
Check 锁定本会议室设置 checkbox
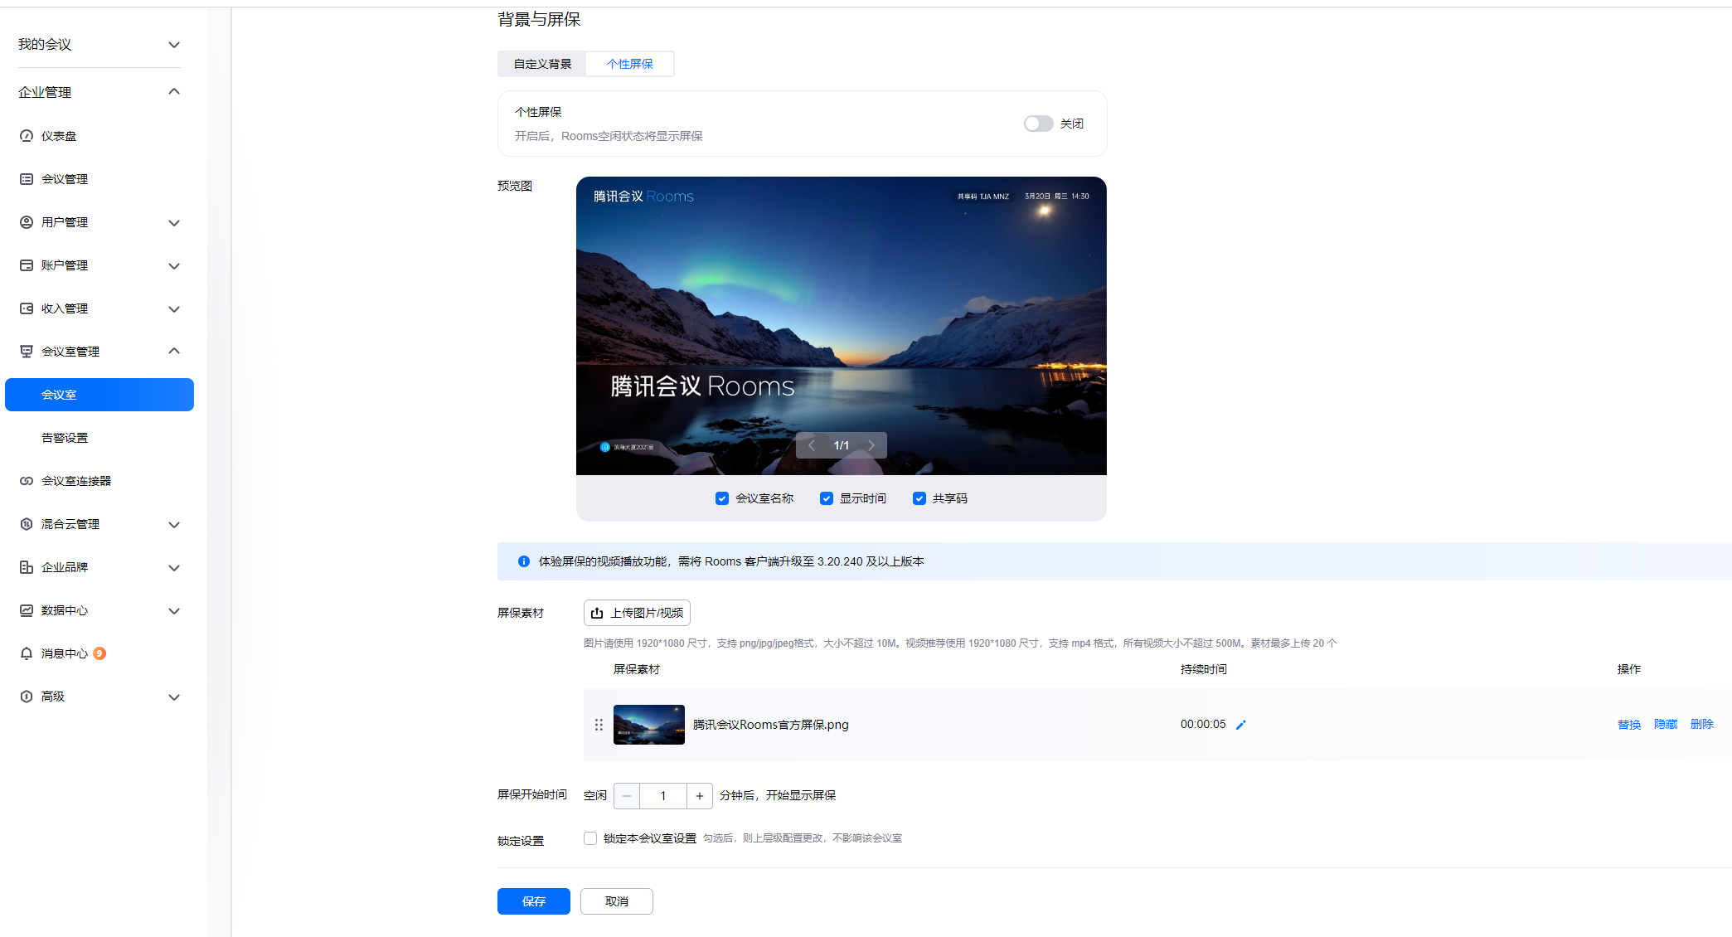pos(590,838)
